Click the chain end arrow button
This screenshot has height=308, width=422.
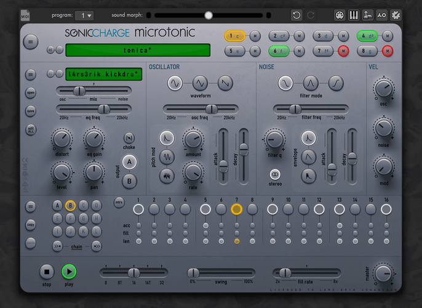97,246
